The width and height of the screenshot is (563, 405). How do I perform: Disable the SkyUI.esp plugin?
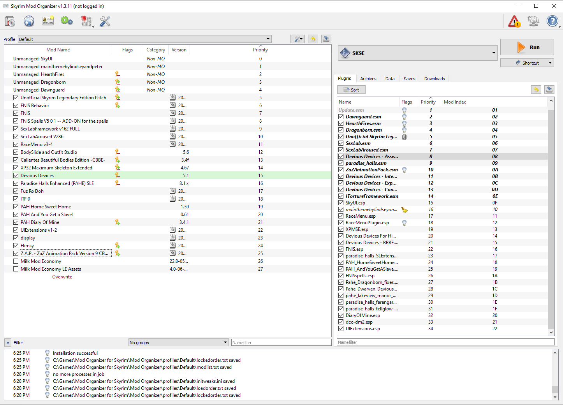point(341,203)
